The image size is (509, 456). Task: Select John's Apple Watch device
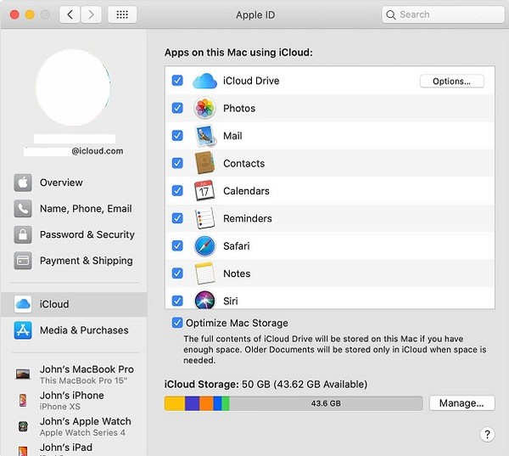tap(74, 426)
